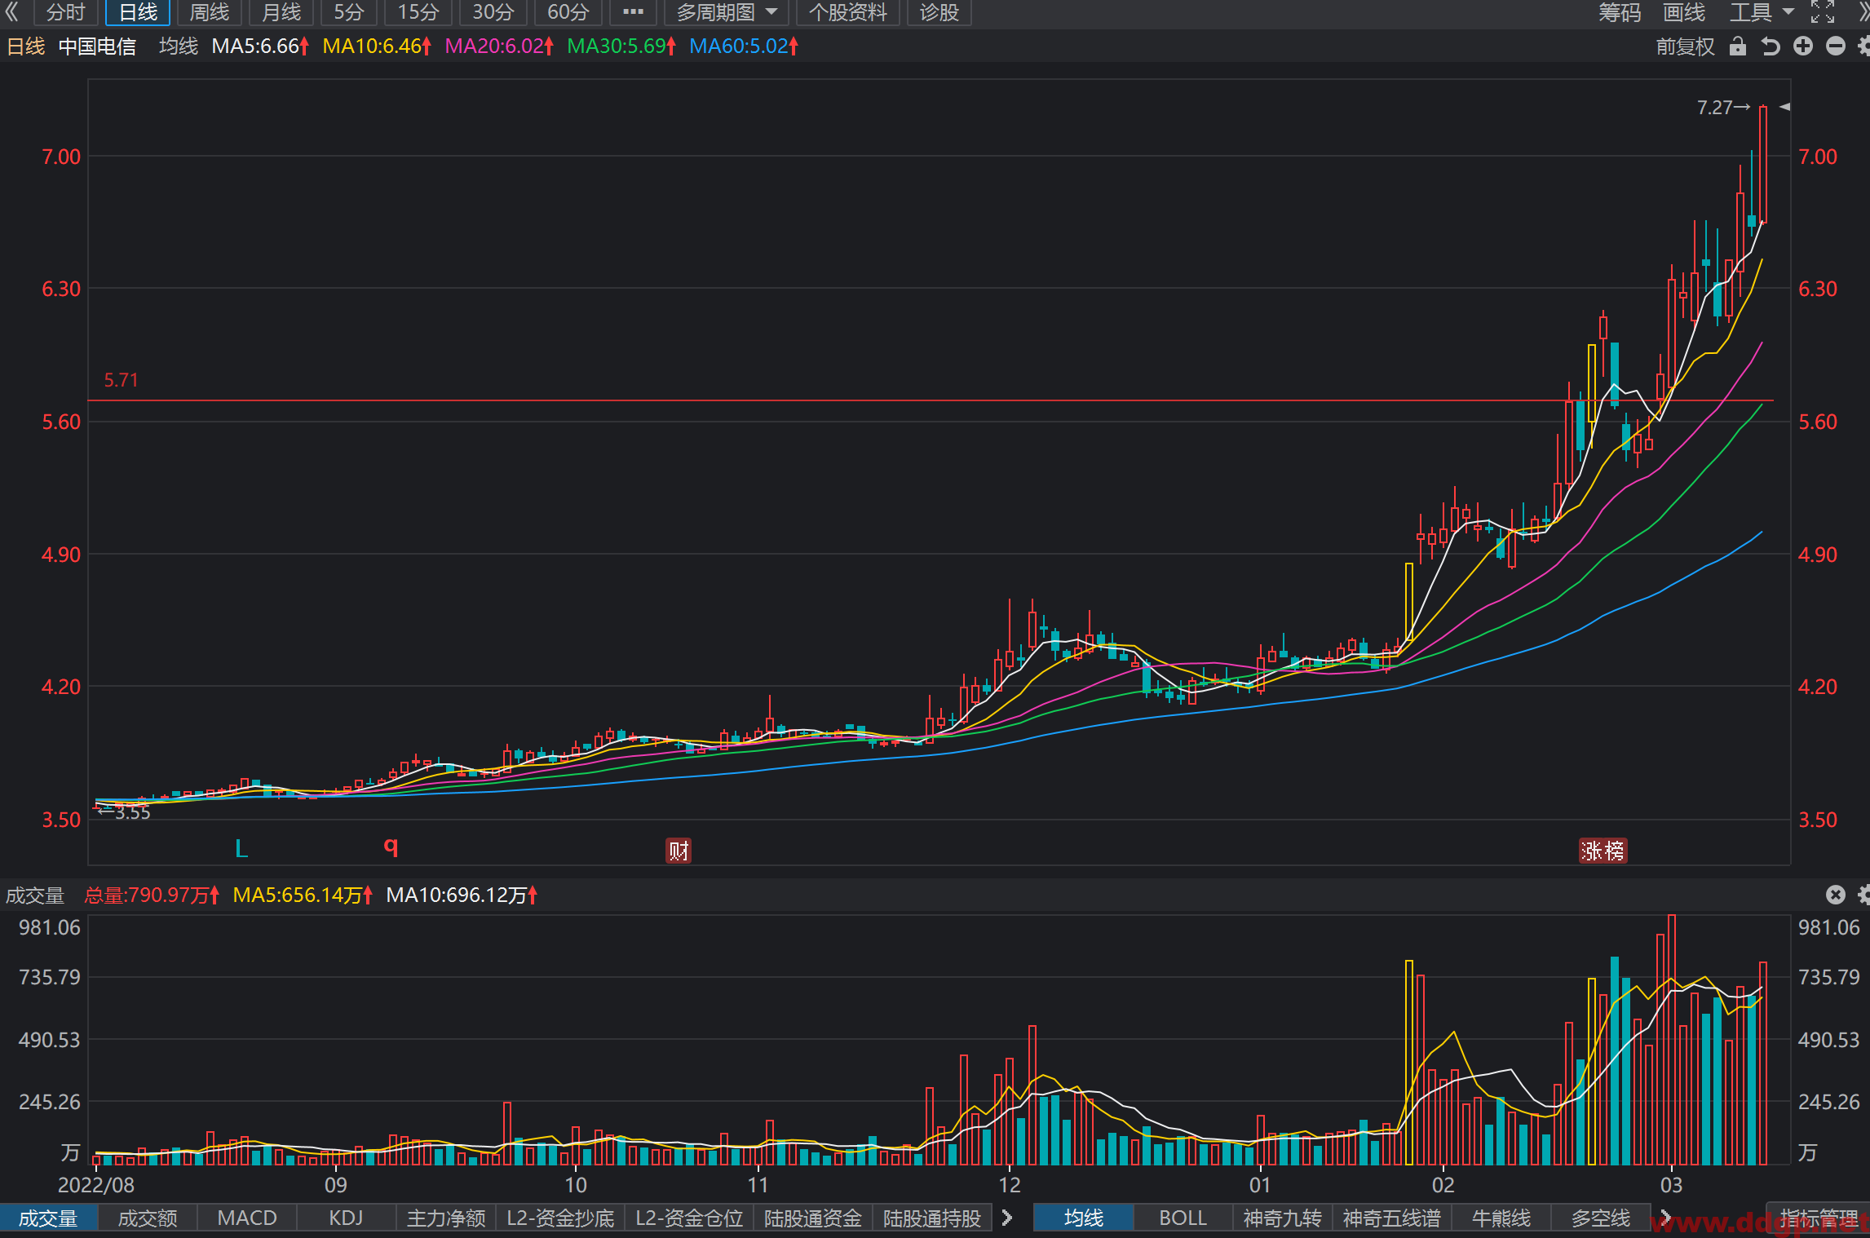Screen dimensions: 1870x1238
Task: Switch sub-chart to L2-资金抄底
Action: (560, 1218)
